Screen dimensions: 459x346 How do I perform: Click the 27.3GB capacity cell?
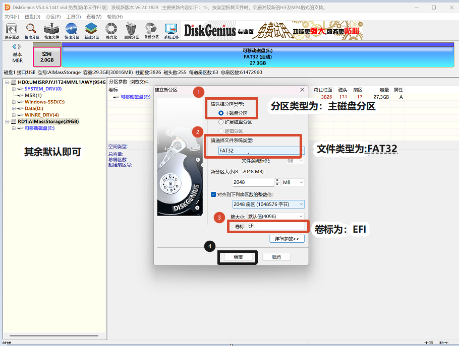point(381,97)
